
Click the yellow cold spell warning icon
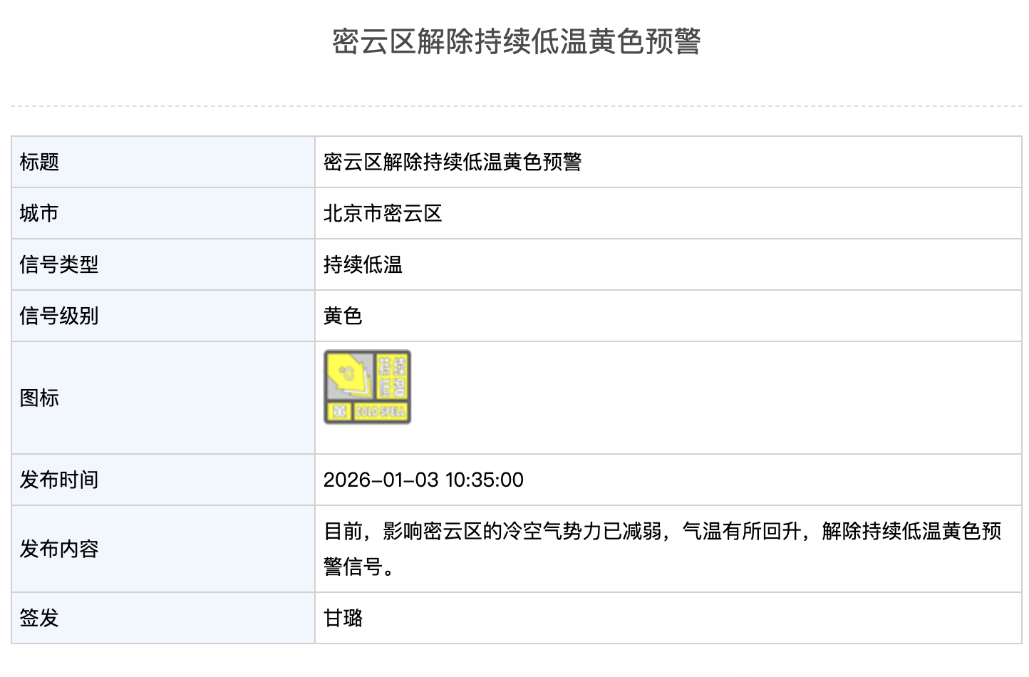367,387
